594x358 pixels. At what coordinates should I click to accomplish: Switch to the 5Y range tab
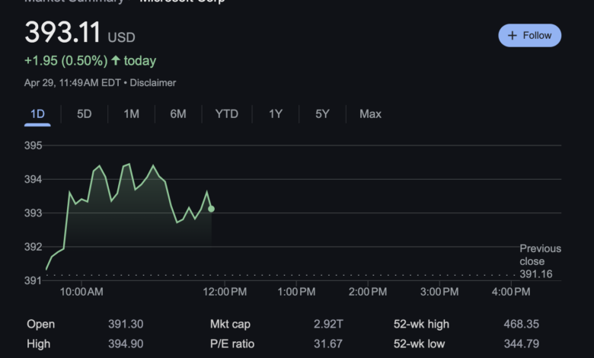point(322,114)
